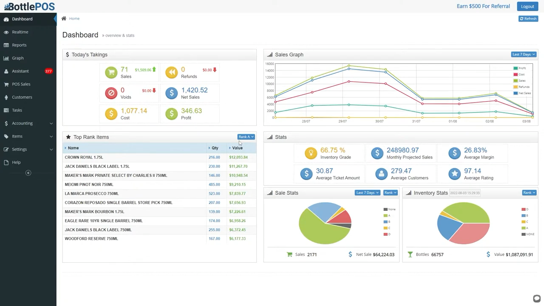
Task: Click the yellow Refunds rewind icon
Action: 172,72
